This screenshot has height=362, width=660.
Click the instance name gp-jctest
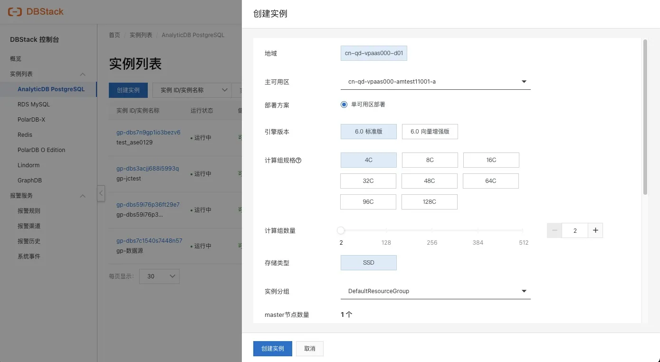point(129,179)
